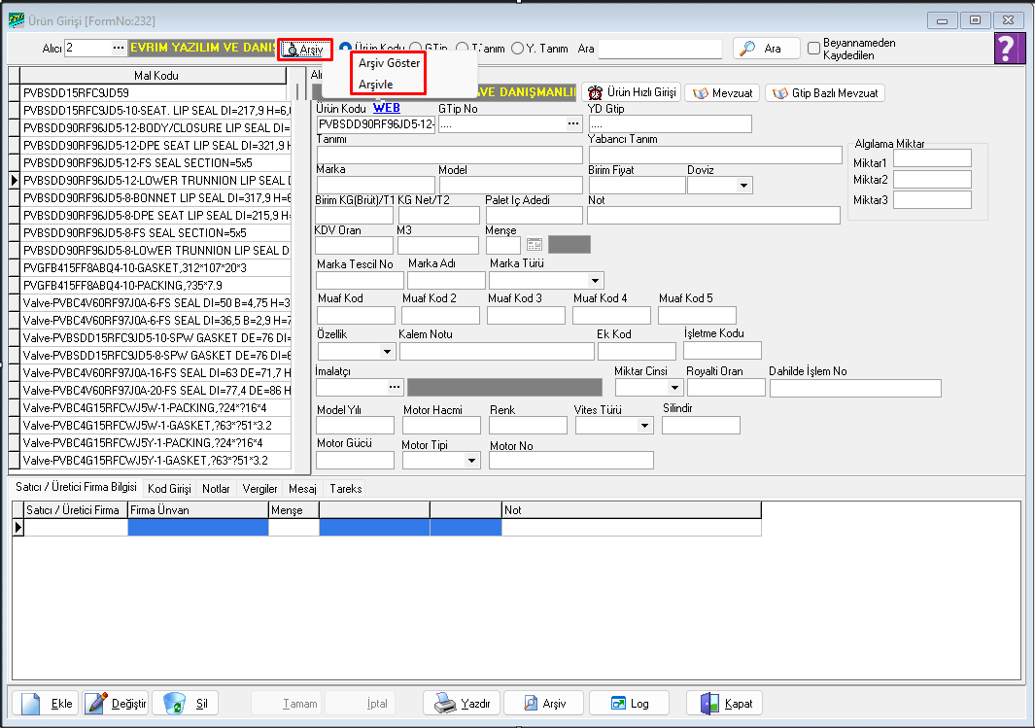
Task: Select row Valve-PVBC4G15RFCWJ5Y-1-GASKET,?63*51*3.2
Action: coord(155,460)
